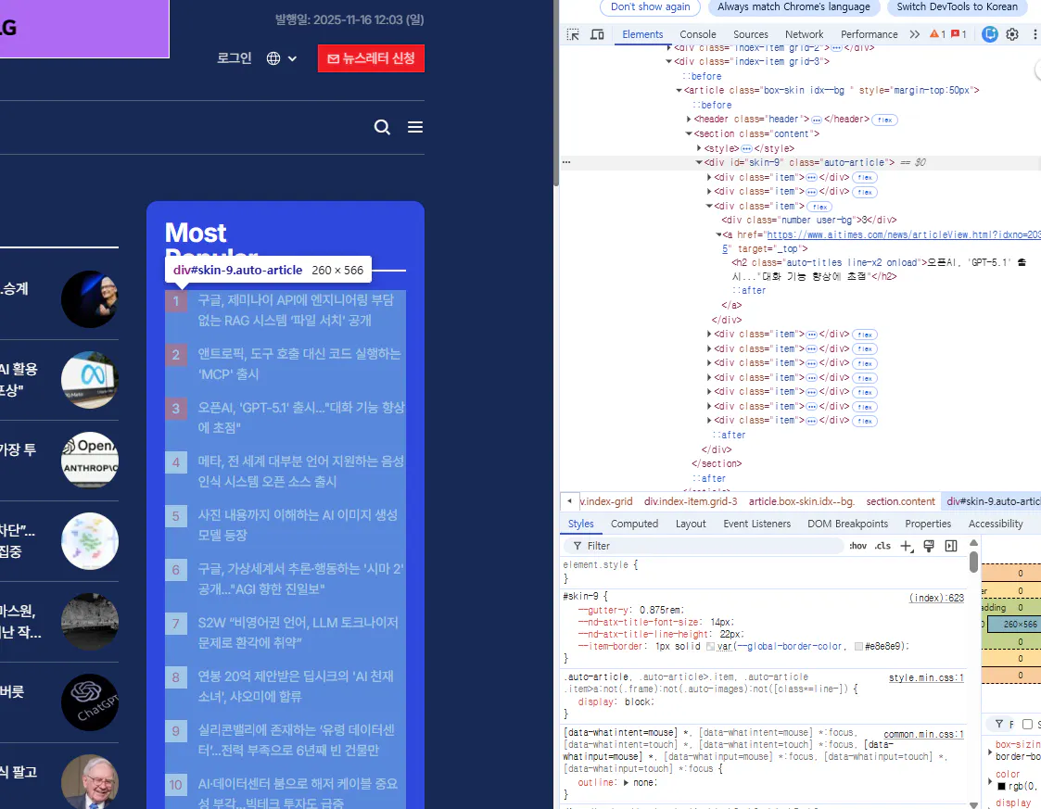
Task: Click the Styles filter input field
Action: pyautogui.click(x=704, y=546)
